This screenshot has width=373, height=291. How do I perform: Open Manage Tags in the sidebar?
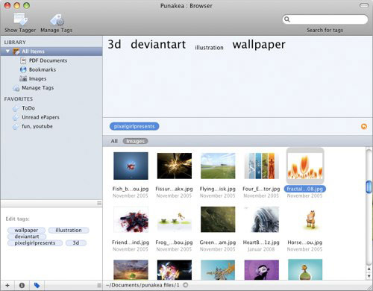(37, 88)
